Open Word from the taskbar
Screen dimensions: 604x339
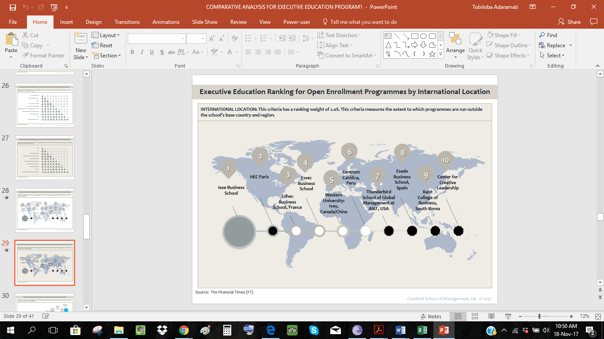(x=401, y=330)
